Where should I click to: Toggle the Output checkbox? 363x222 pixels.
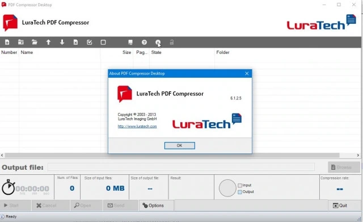coord(240,192)
